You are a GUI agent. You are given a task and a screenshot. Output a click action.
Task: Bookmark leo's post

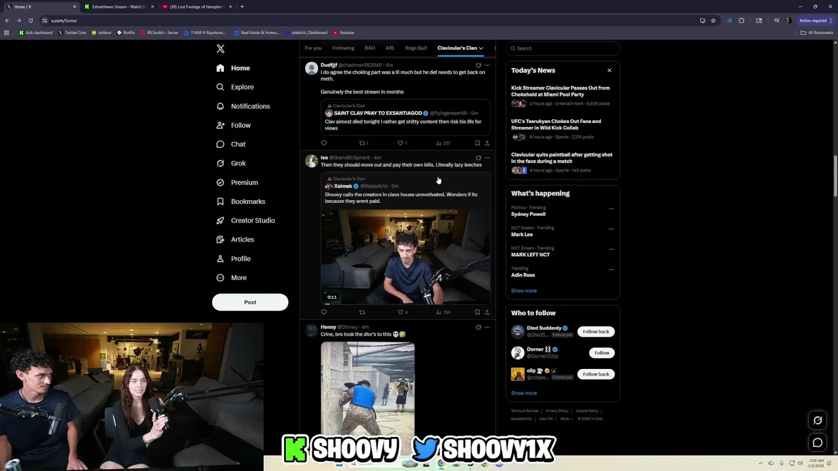point(477,312)
